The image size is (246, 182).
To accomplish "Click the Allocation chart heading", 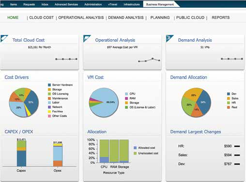I will pos(97,132).
